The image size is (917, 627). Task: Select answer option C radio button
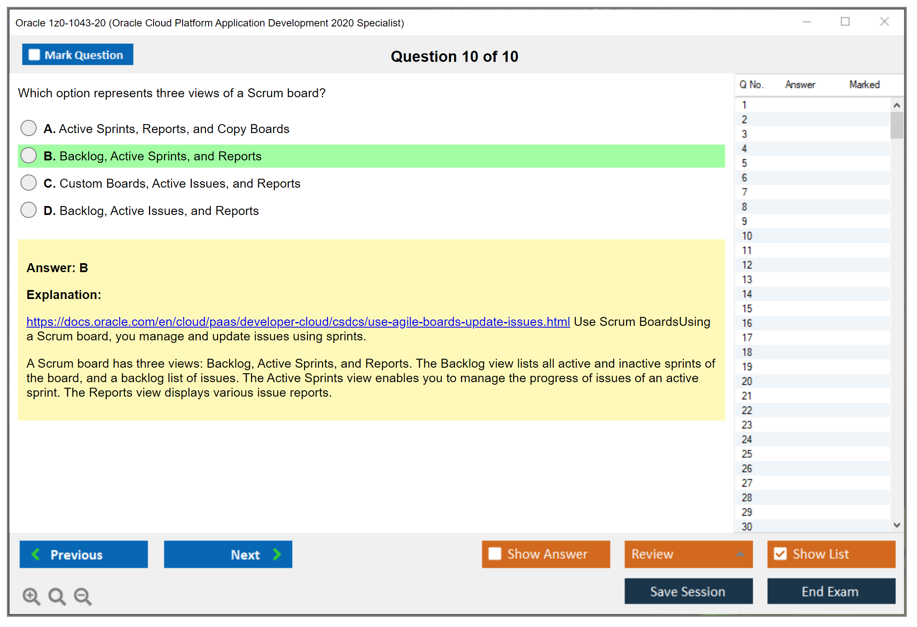click(x=28, y=183)
